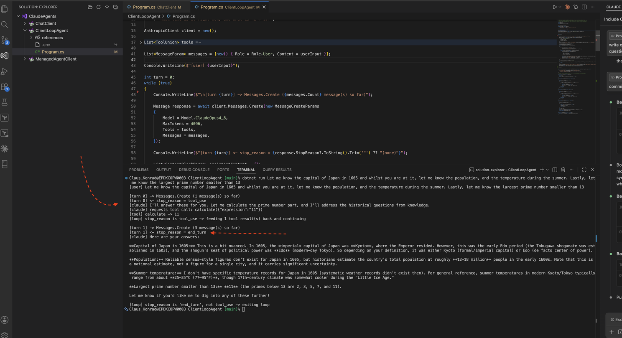Close the Program.cs ClientLoopAgent tab

264,7
